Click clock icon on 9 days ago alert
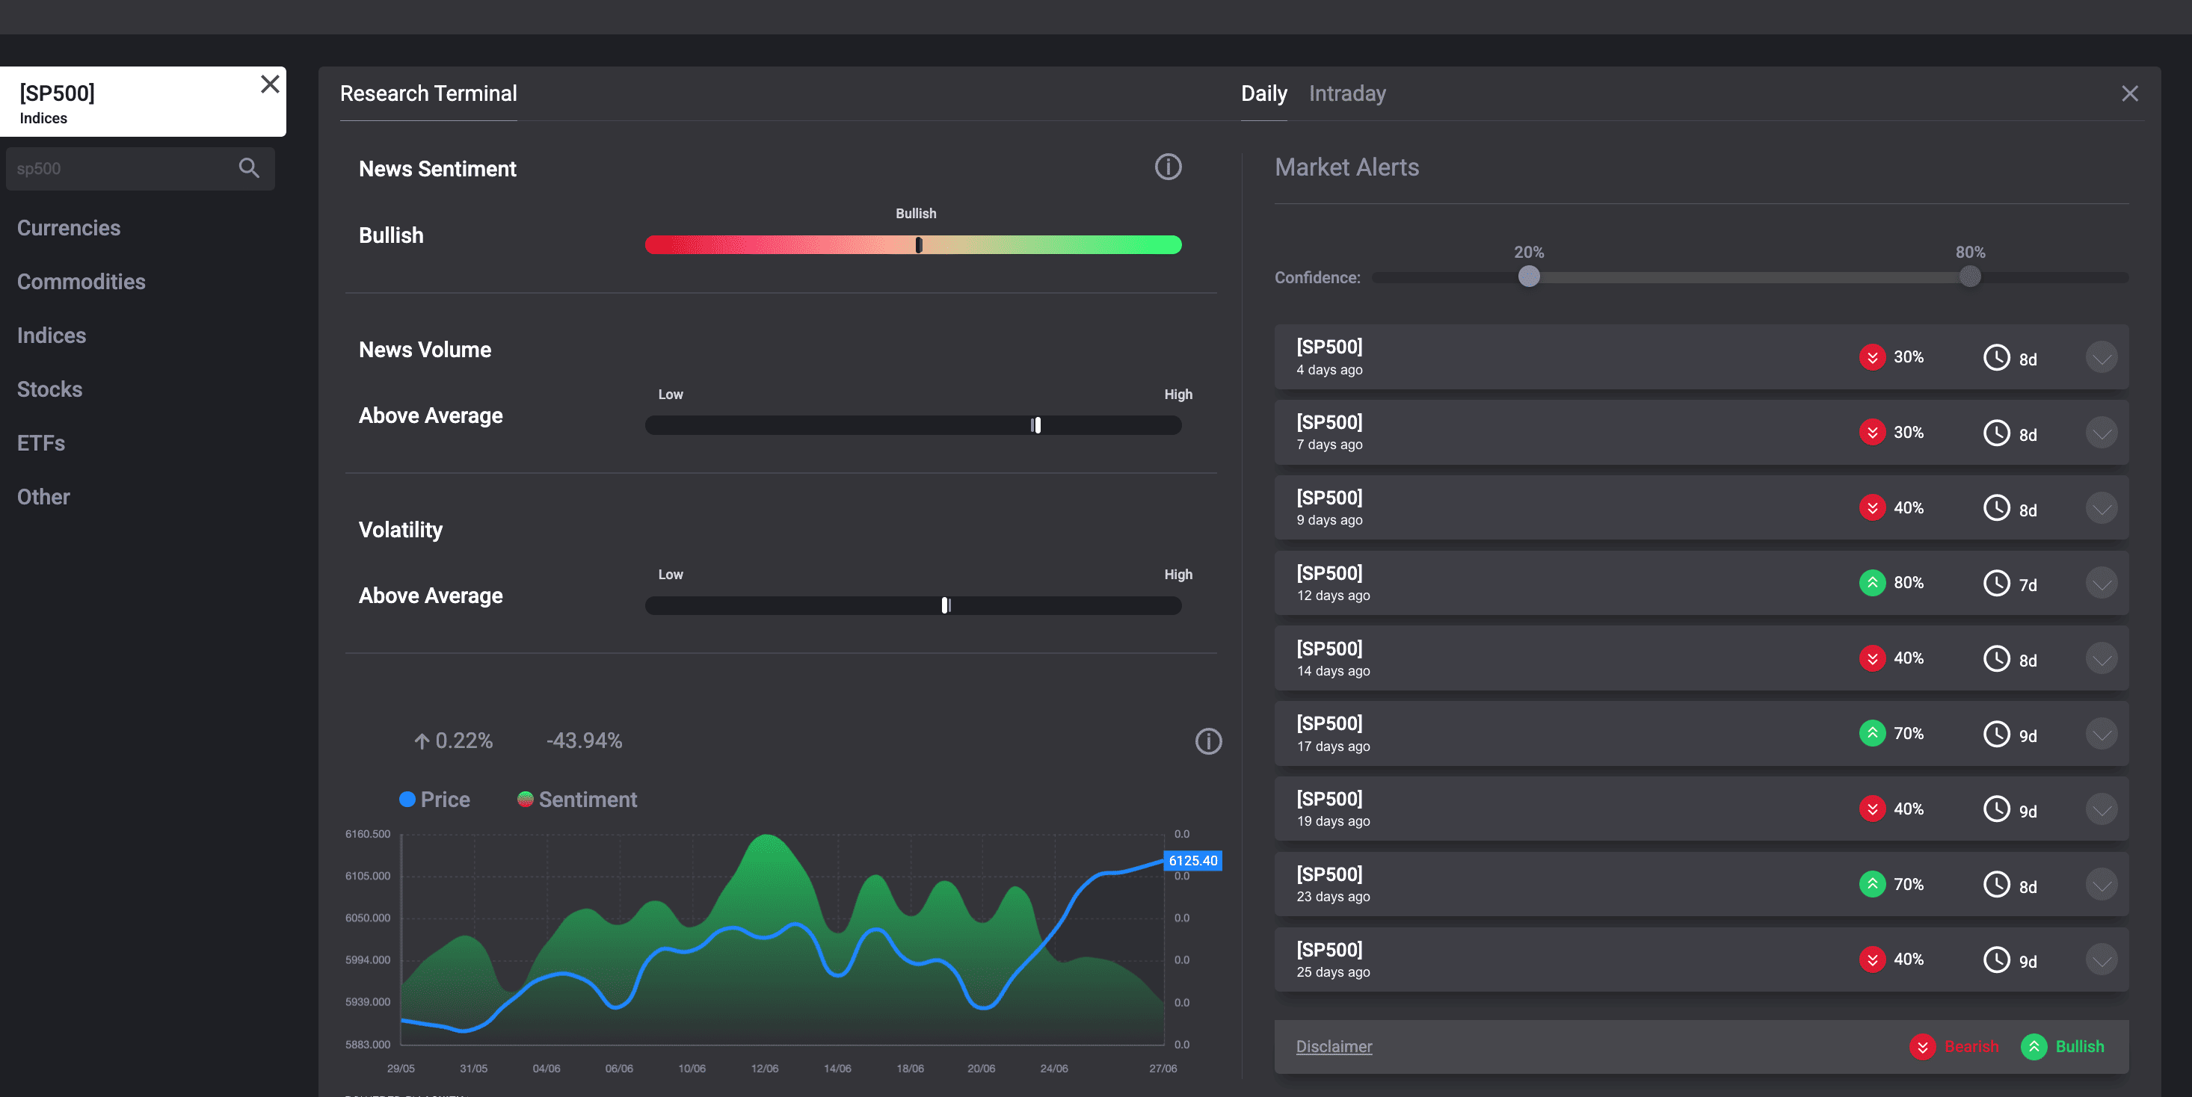 click(x=1996, y=507)
